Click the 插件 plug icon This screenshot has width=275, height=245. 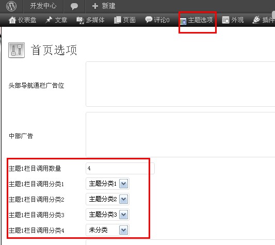pos(256,20)
